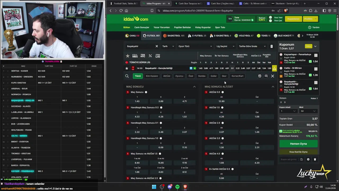Open Spotify from the Windows taskbar
The image size is (339, 191).
[x=177, y=187]
